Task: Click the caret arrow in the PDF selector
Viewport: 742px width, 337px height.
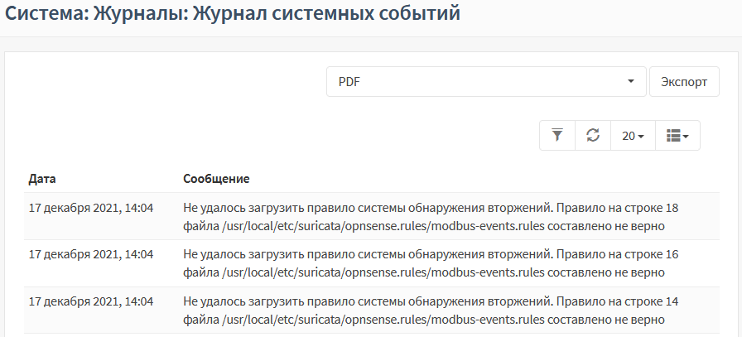Action: coord(631,82)
